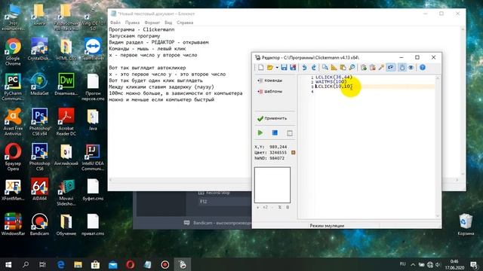The image size is (483, 271).
Task: Click the editor code area's vertical scrollbar
Action: 438,147
